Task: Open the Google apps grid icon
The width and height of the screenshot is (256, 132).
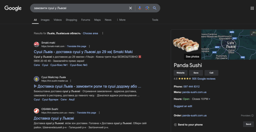Action: [252, 8]
